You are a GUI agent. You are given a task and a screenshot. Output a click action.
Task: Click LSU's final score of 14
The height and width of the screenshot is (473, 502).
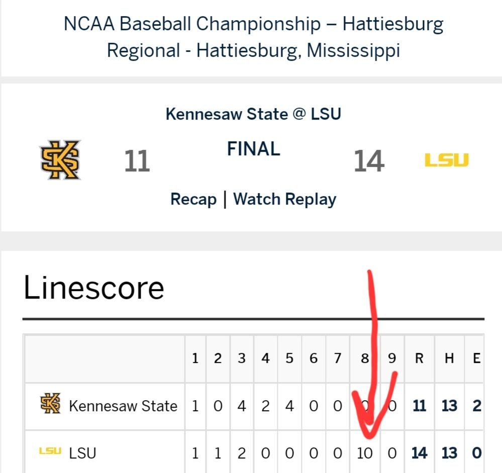(369, 161)
